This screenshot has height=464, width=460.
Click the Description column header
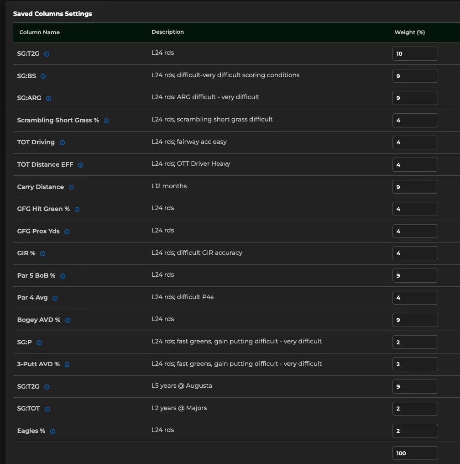click(x=167, y=32)
